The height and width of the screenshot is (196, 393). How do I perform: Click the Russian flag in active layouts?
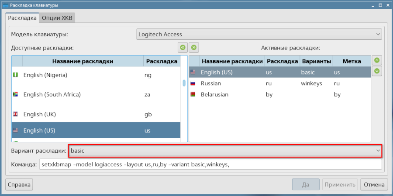tap(193, 83)
